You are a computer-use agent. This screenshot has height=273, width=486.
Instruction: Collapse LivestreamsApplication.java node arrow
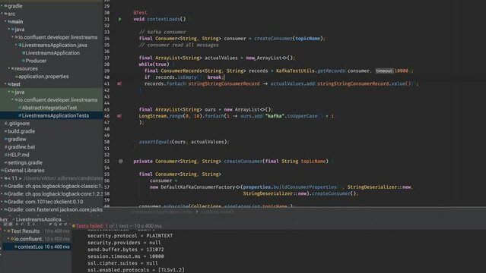tap(16, 45)
